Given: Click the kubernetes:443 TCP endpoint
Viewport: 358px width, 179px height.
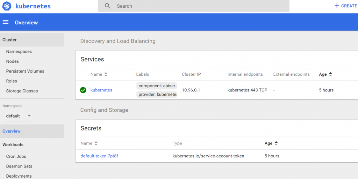Looking at the screenshot, I should tap(247, 90).
